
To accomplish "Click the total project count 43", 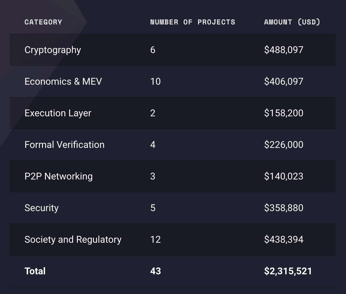I will coord(155,271).
